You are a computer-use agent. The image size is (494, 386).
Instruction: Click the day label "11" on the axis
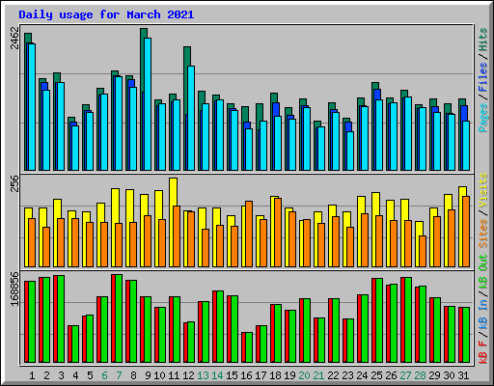pyautogui.click(x=174, y=375)
